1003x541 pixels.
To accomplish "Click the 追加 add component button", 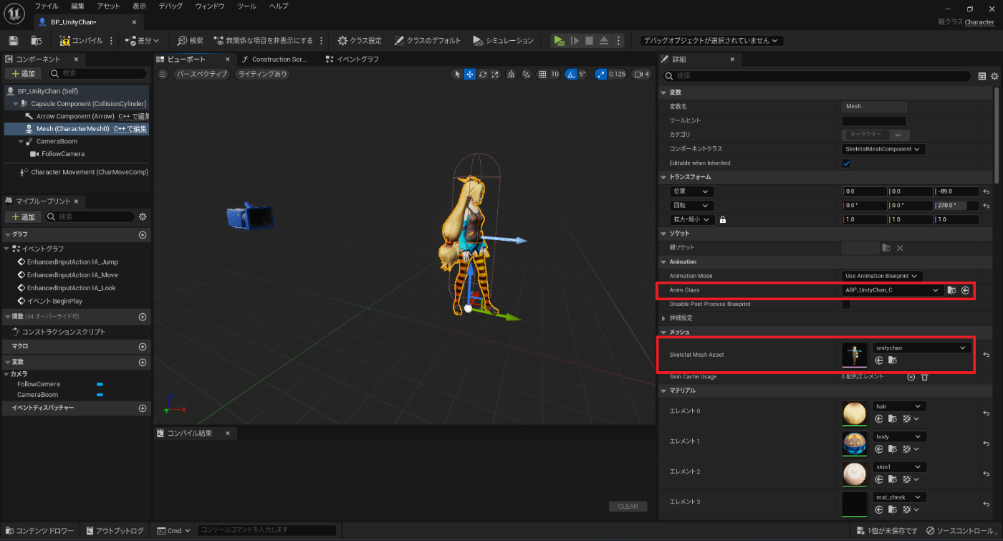I will pos(22,73).
